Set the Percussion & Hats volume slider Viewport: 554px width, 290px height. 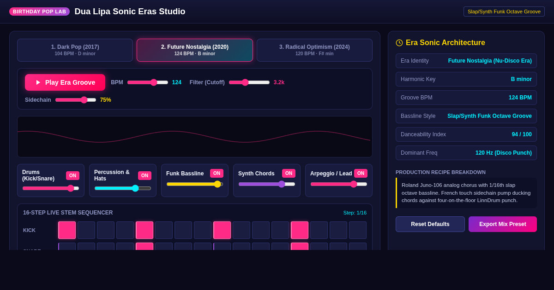(x=123, y=188)
